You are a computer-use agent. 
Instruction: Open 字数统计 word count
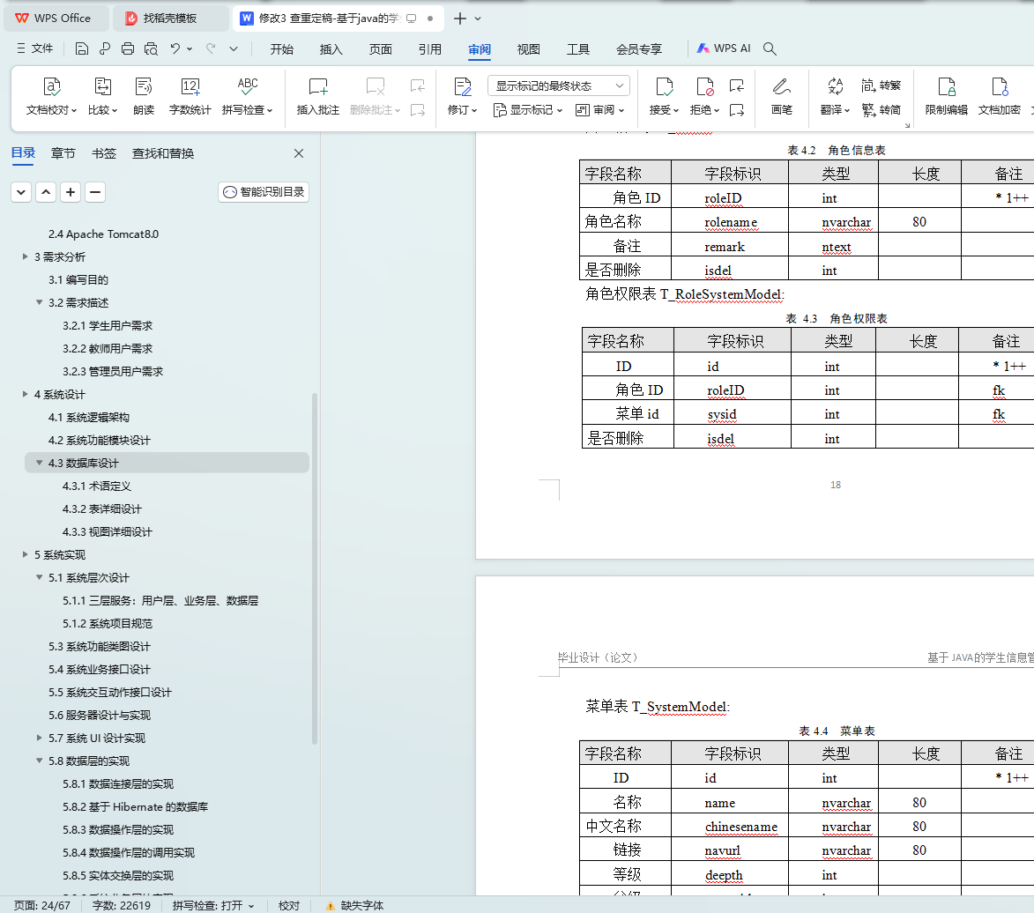click(x=190, y=96)
